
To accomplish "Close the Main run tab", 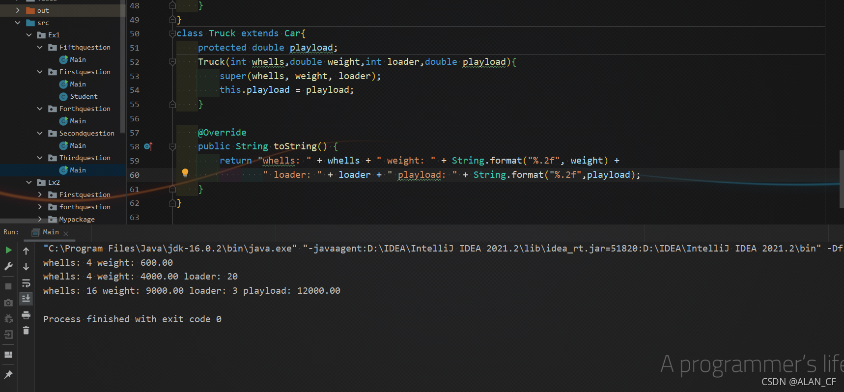I will 66,233.
